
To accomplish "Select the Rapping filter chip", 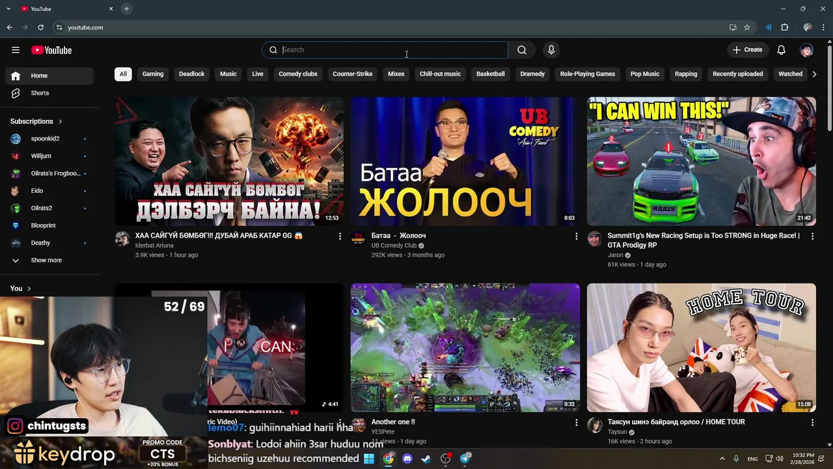I will coord(686,74).
